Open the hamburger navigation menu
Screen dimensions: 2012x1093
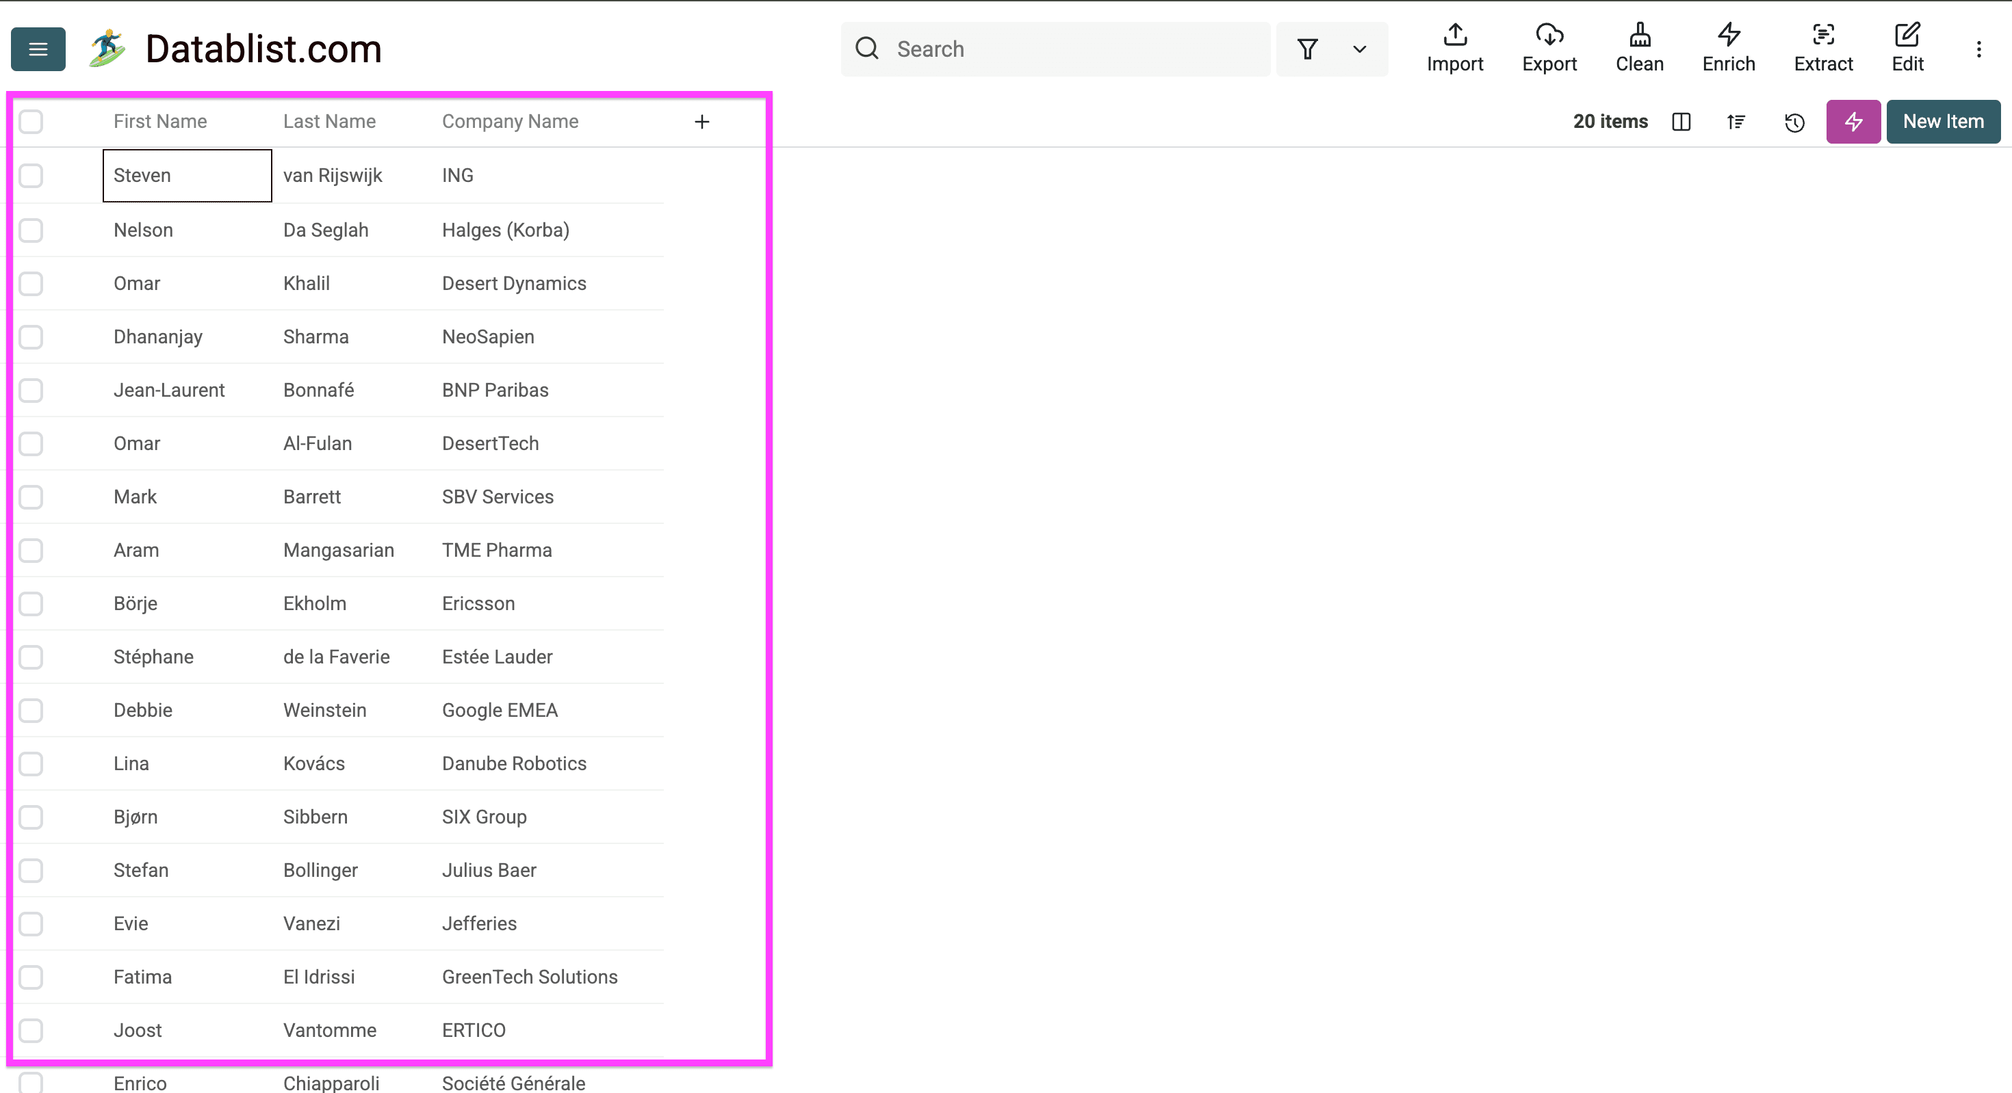[x=38, y=49]
